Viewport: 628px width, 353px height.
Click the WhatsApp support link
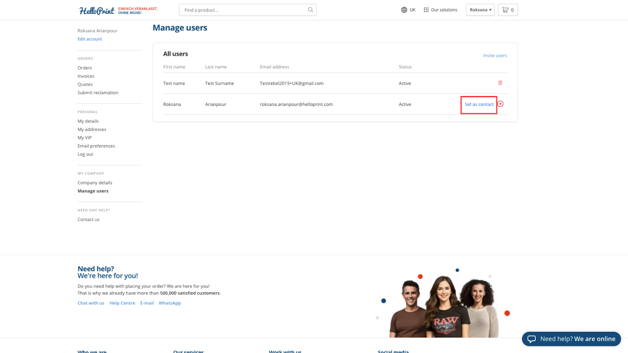tap(170, 303)
